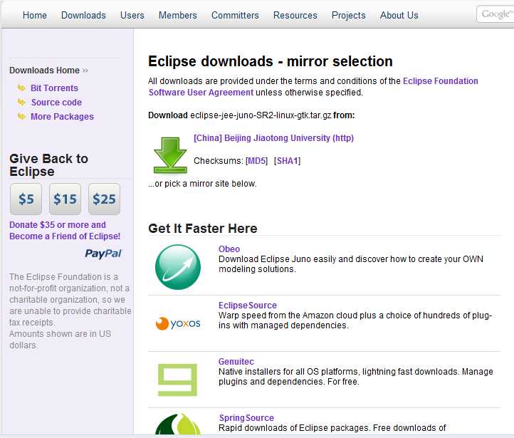The height and width of the screenshot is (438, 514).
Task: Donate with the $25 button
Action: (104, 199)
